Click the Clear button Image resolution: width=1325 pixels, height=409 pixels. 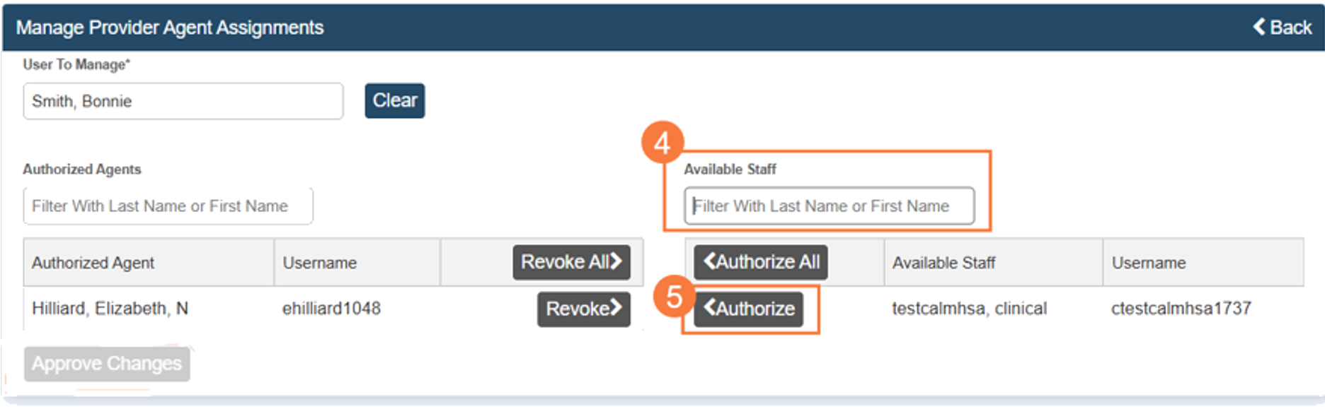pos(394,100)
